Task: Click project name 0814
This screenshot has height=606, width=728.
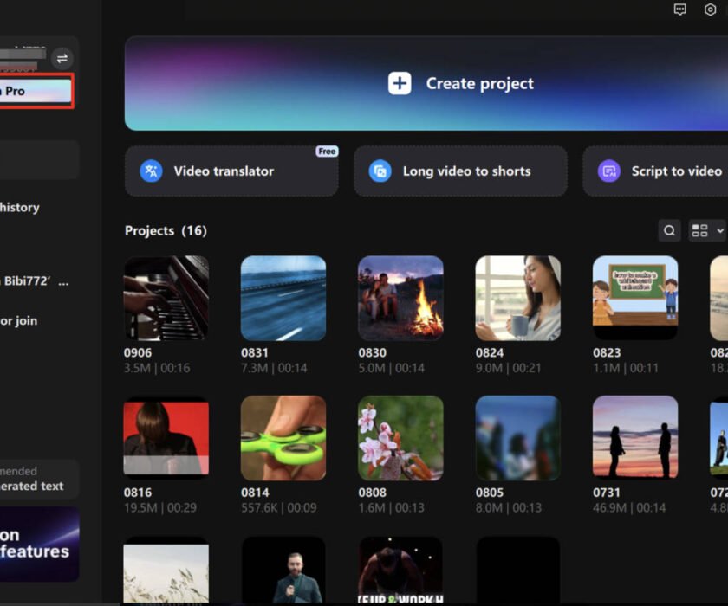Action: tap(255, 493)
